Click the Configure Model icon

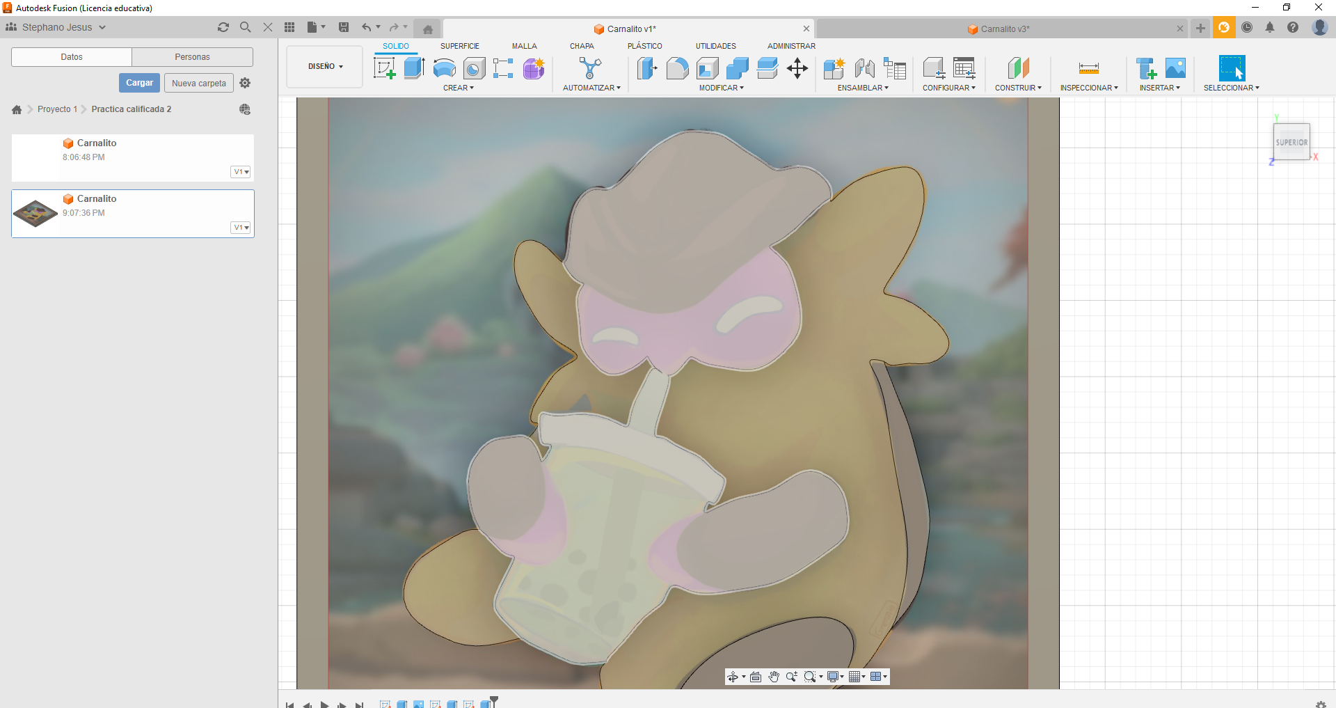(x=934, y=68)
